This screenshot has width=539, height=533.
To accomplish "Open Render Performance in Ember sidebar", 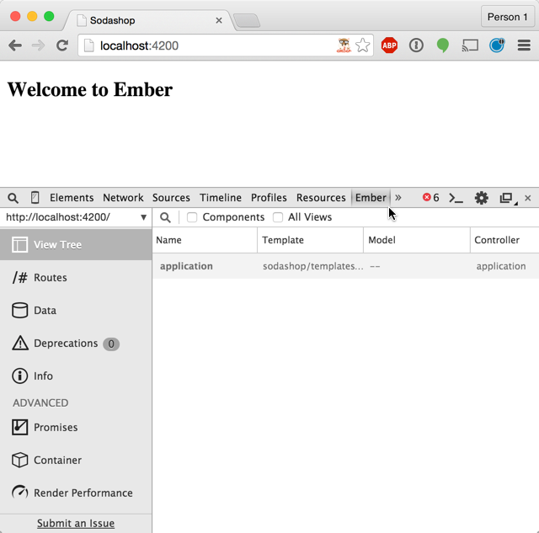I will point(76,493).
